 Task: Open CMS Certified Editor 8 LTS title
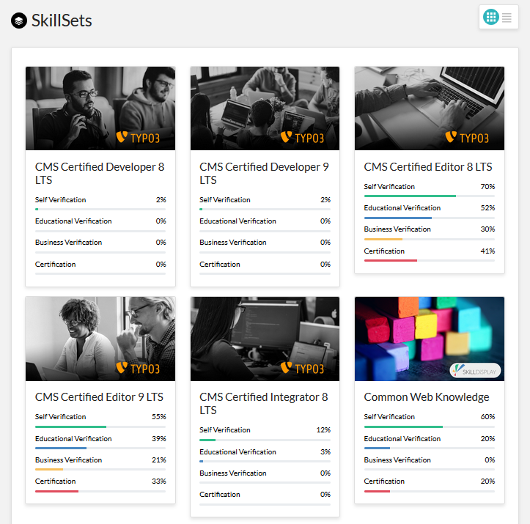428,167
